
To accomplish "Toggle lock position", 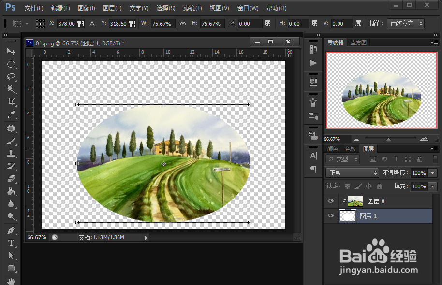I will tap(368, 186).
